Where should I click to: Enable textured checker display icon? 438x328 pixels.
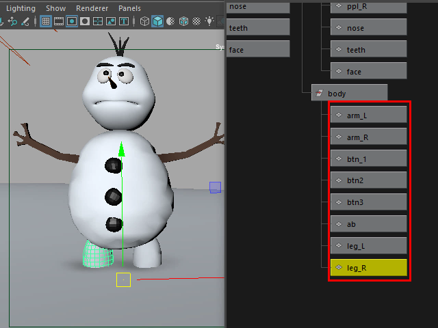[196, 21]
